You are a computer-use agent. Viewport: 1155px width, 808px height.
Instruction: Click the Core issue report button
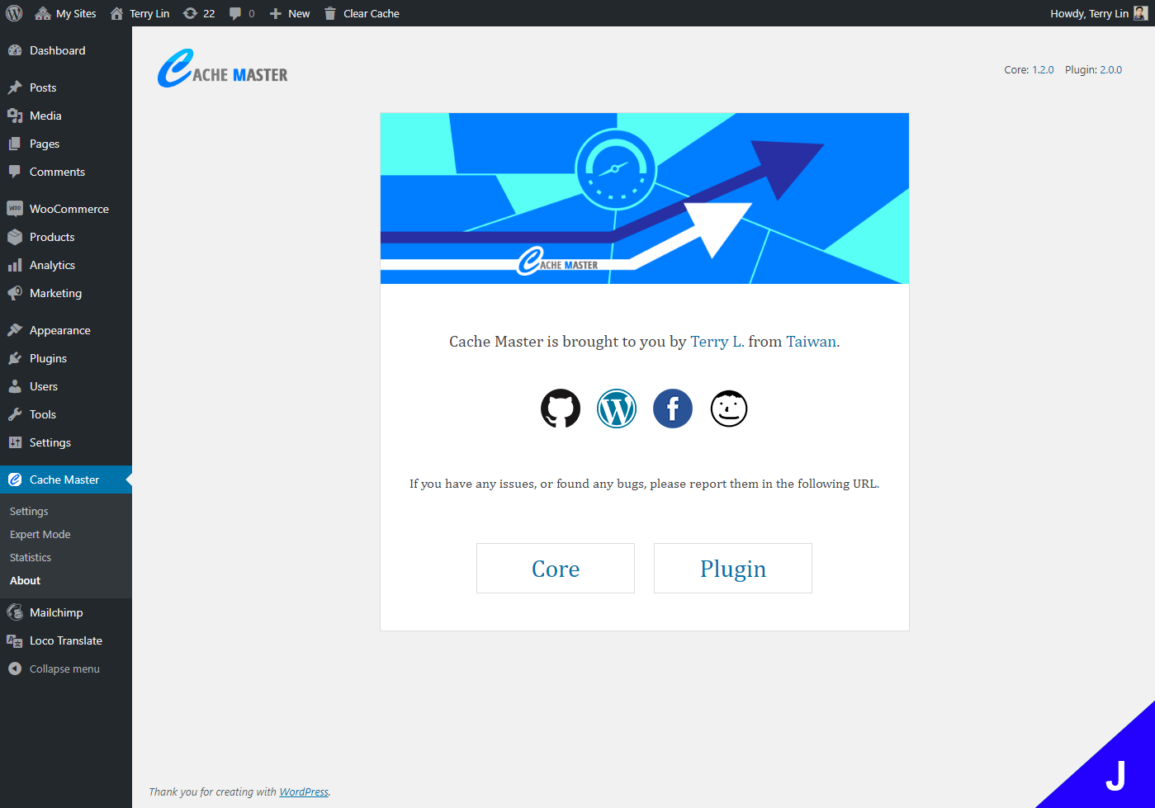pos(556,568)
